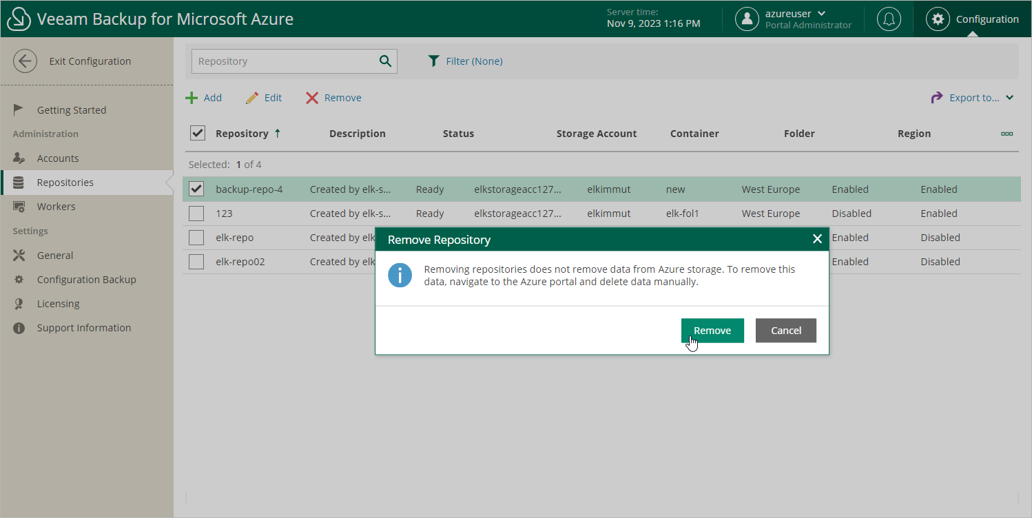Click the search magnifier icon
The width and height of the screenshot is (1032, 518).
tap(385, 61)
